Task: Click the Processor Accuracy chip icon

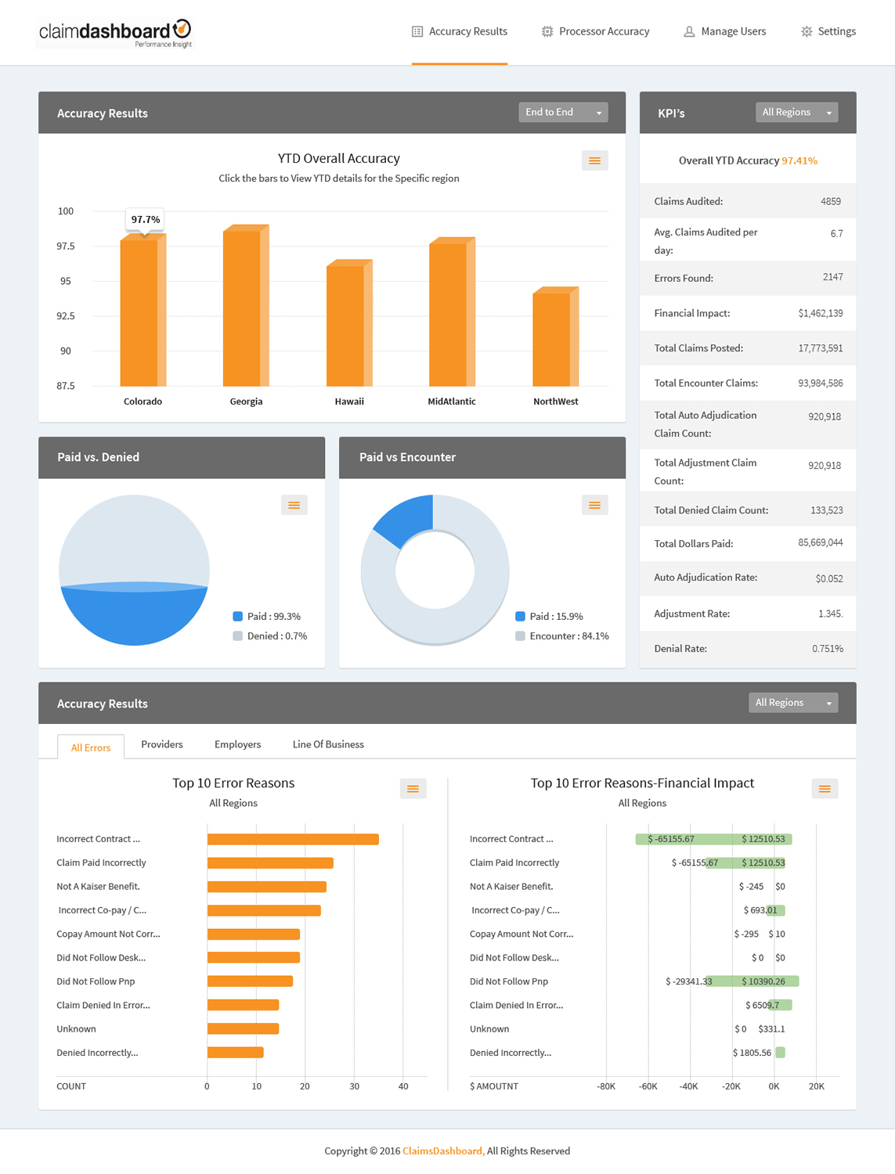Action: click(x=547, y=31)
